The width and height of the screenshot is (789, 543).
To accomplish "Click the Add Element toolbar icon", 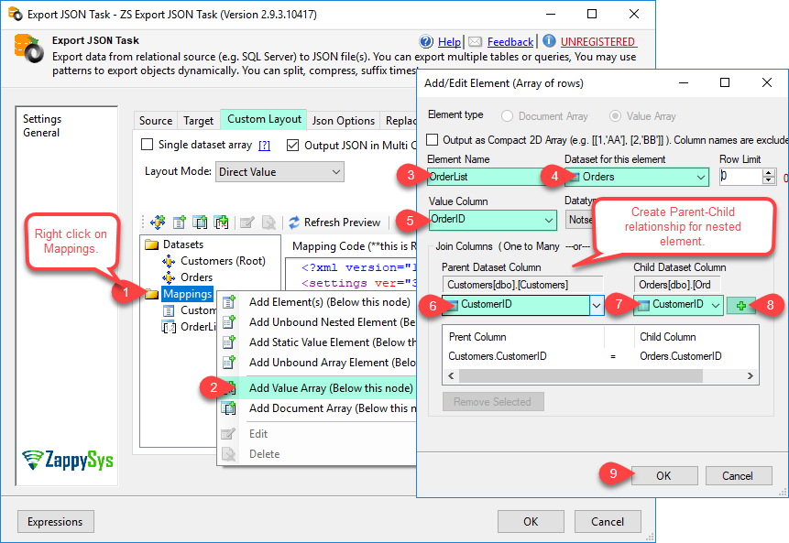I will point(179,222).
